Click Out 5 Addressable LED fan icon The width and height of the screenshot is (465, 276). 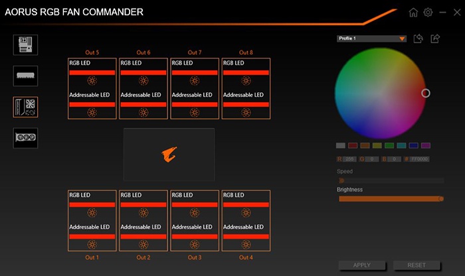pyautogui.click(x=92, y=113)
